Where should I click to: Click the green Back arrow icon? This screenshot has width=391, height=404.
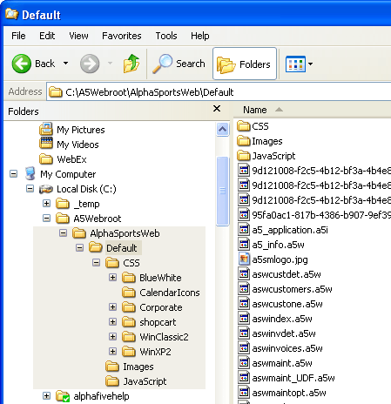pyautogui.click(x=22, y=64)
